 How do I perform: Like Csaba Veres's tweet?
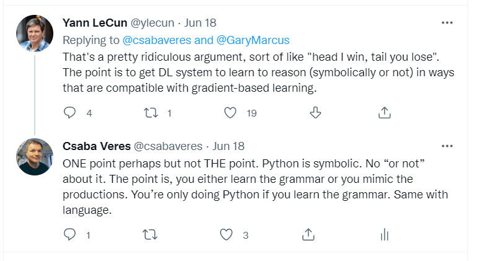pyautogui.click(x=227, y=235)
